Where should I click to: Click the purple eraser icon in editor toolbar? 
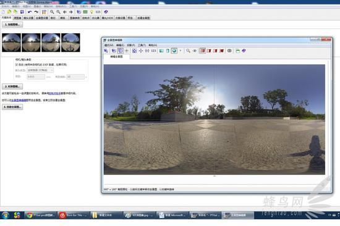[244, 51]
